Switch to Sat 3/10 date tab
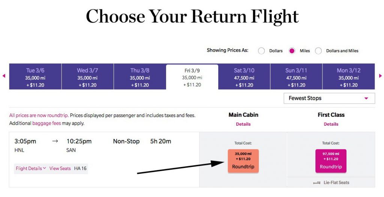Viewport: 384px width, 197px height. click(244, 77)
